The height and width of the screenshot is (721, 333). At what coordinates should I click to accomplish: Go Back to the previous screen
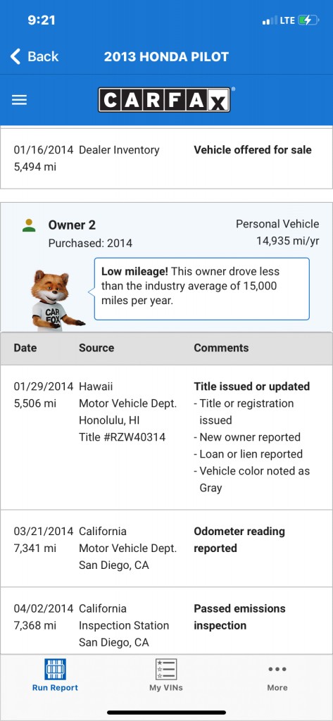click(x=34, y=56)
